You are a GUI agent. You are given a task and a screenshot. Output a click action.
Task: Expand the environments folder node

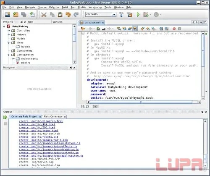point(13,59)
